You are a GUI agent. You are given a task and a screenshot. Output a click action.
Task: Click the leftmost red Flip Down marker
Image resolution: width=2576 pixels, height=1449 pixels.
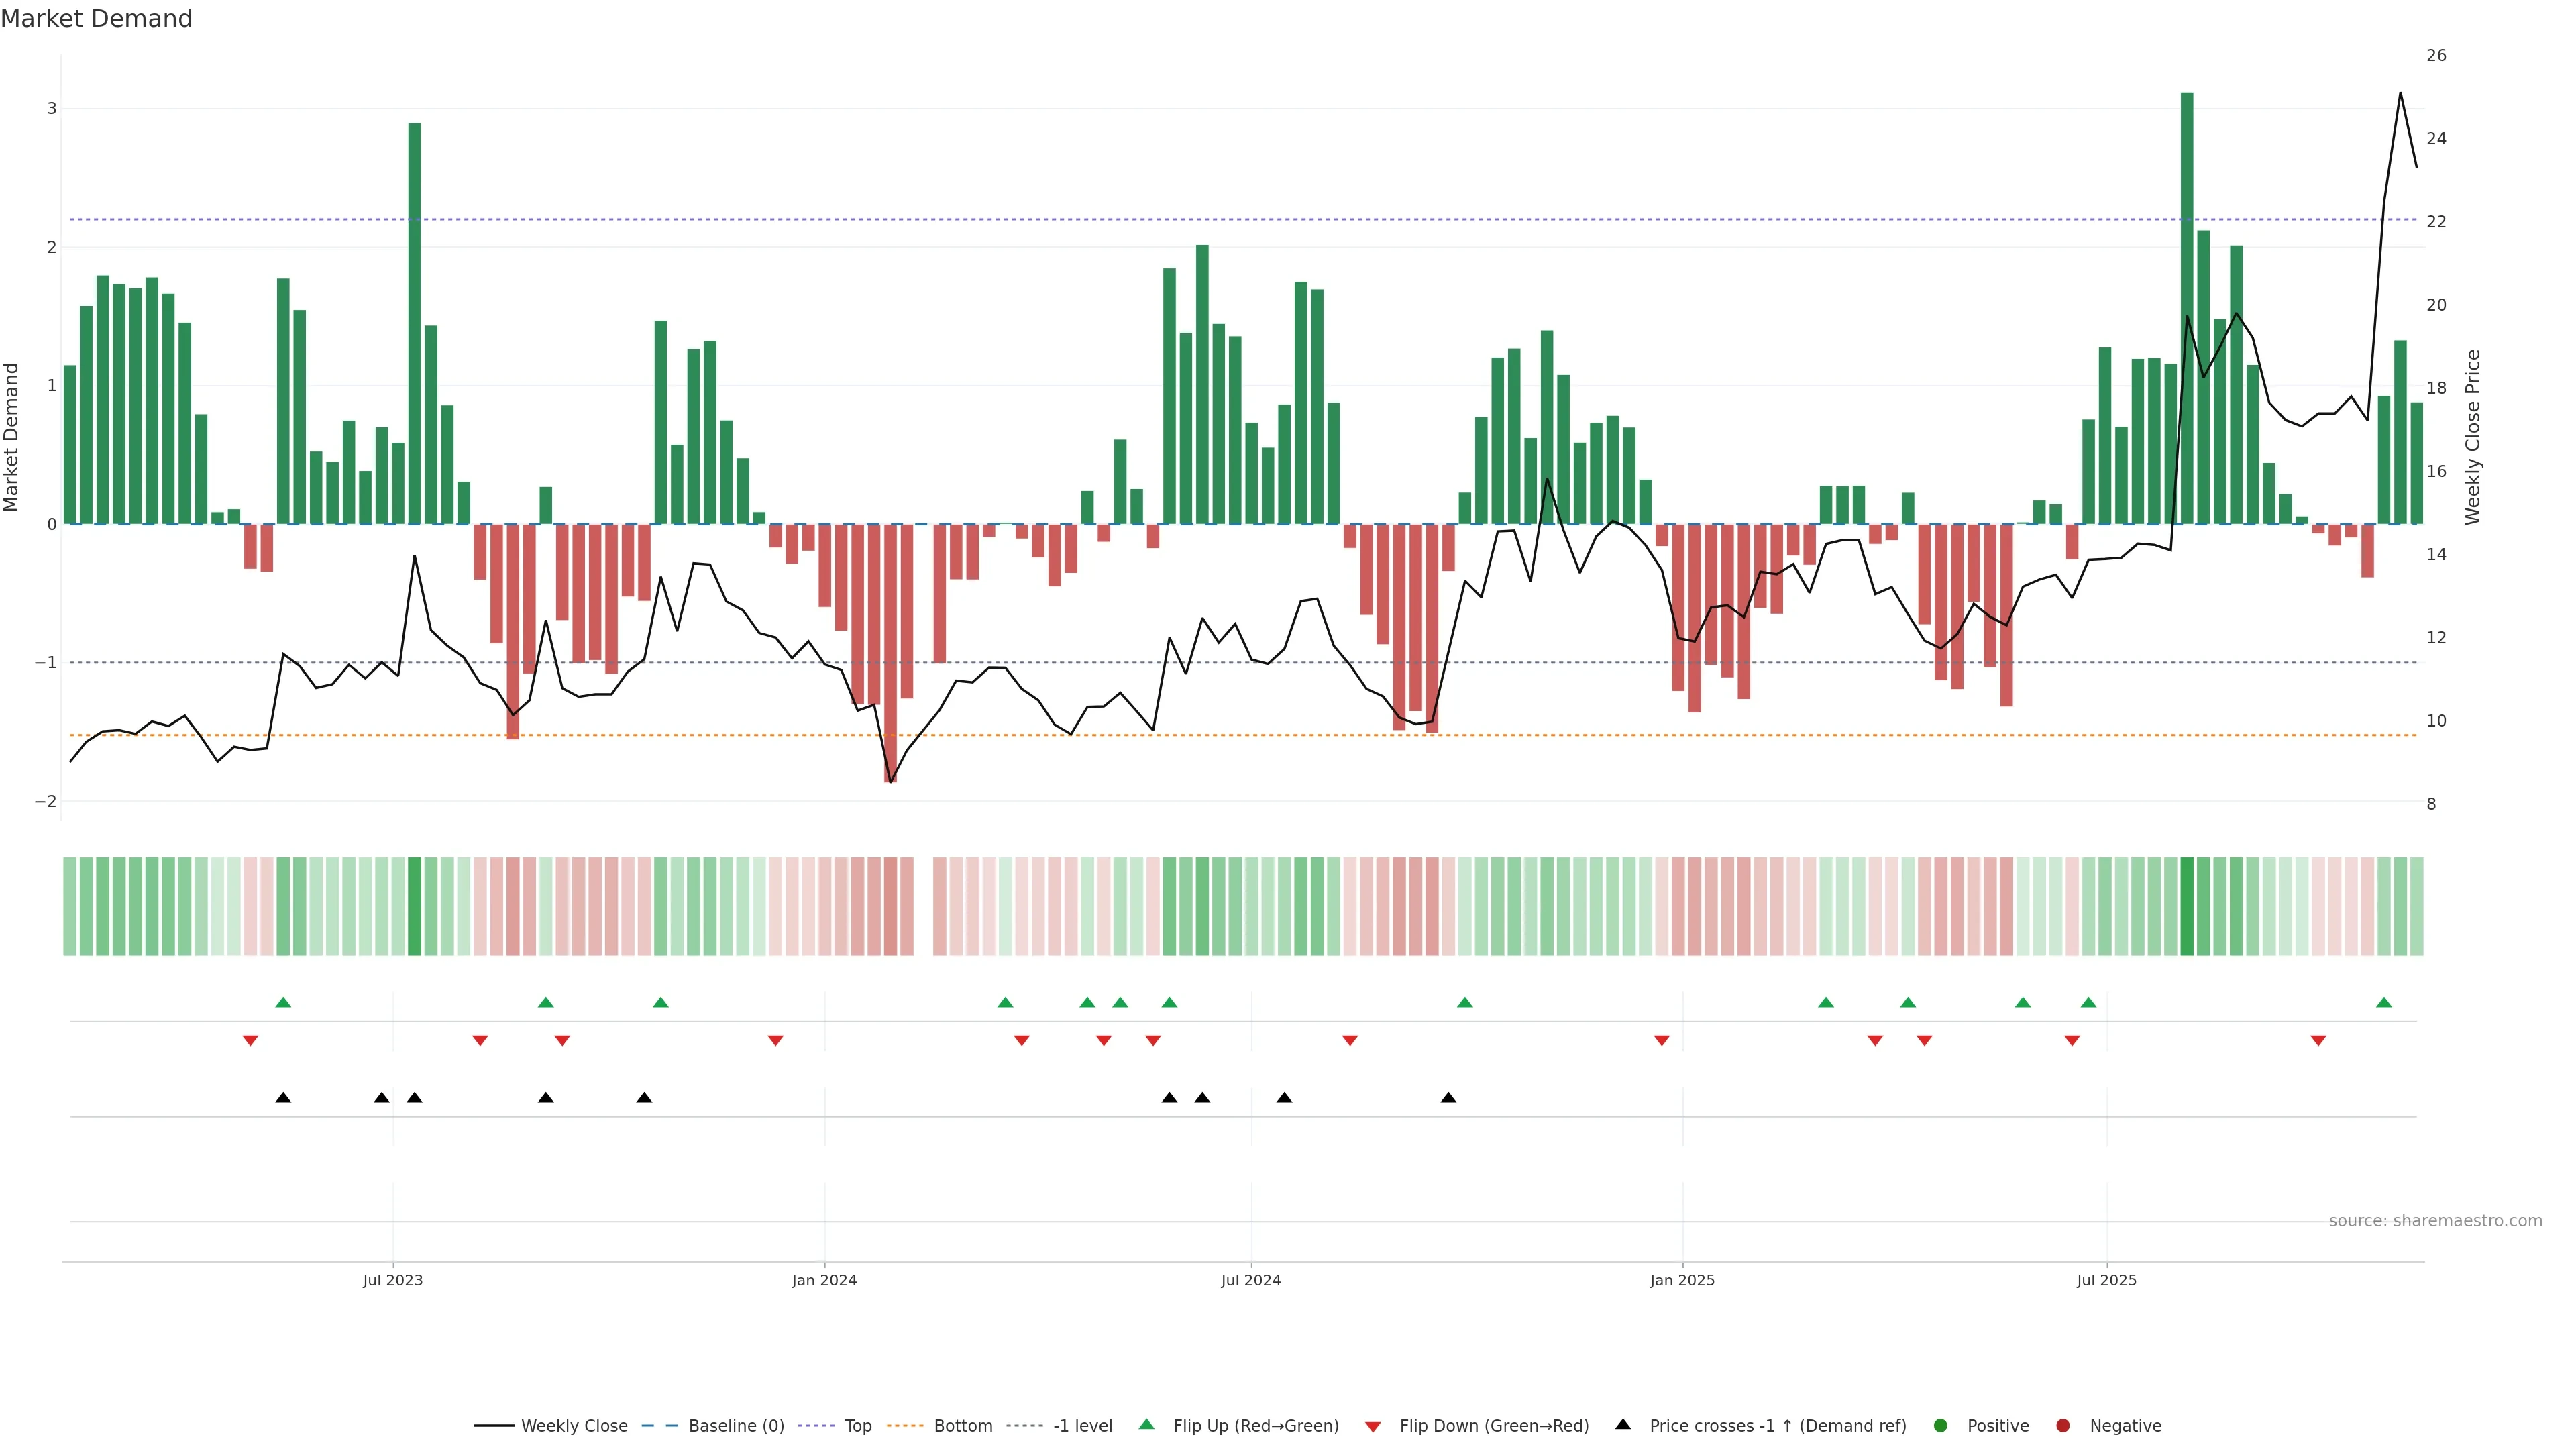(x=250, y=1041)
